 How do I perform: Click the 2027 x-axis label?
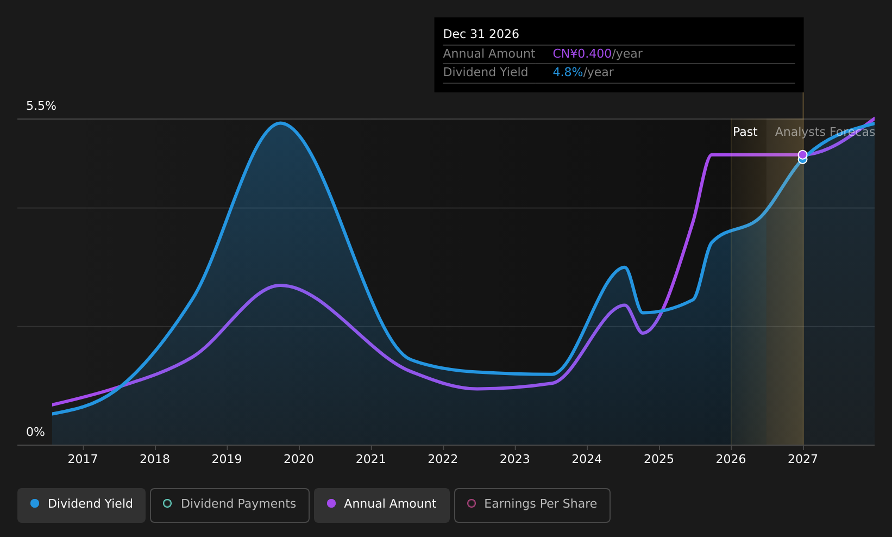(x=803, y=459)
